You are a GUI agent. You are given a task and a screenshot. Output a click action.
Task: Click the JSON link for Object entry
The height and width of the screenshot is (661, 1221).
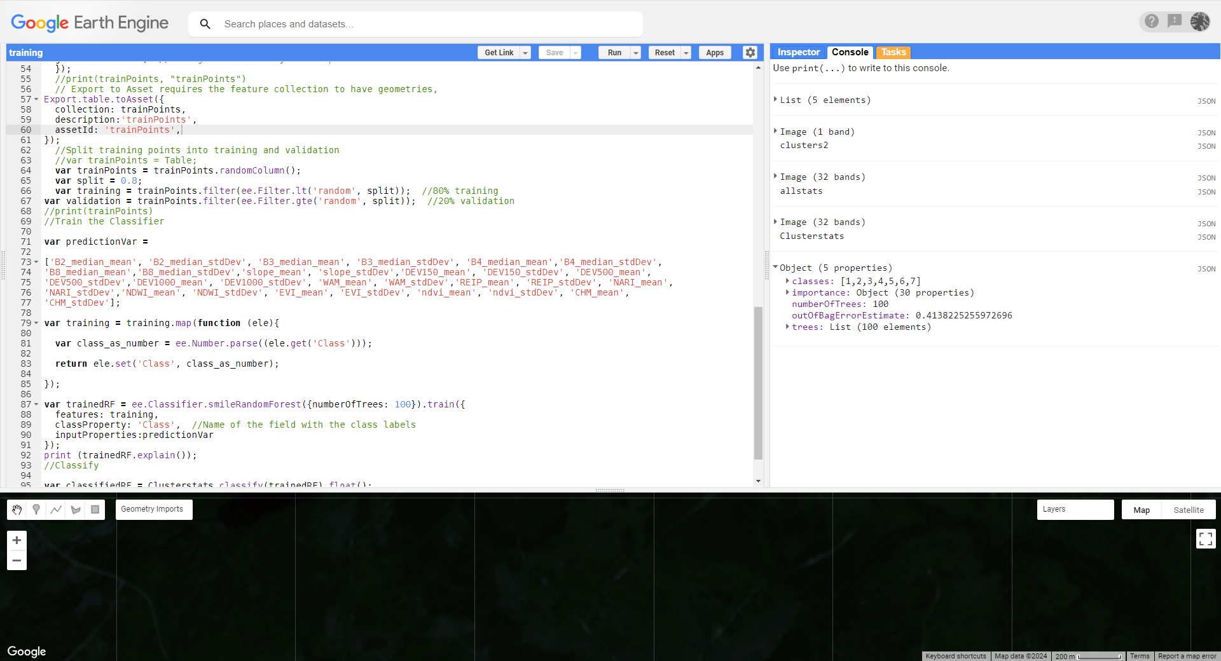pos(1206,269)
